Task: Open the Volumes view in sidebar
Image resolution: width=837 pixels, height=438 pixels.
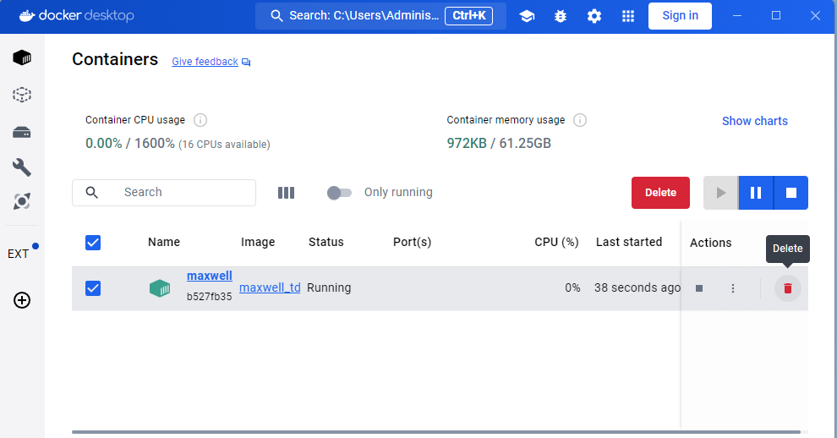Action: click(x=22, y=132)
